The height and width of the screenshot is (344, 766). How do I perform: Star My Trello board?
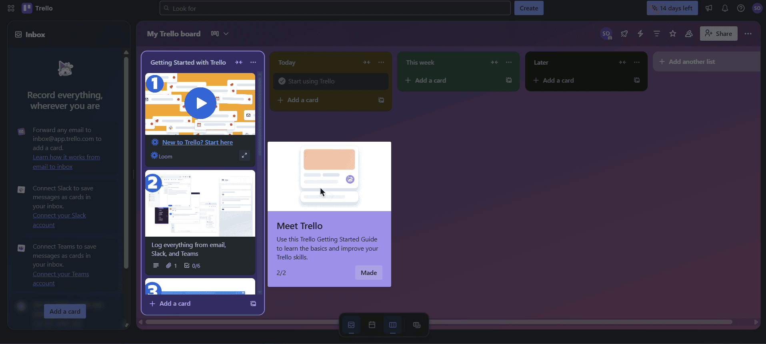click(673, 34)
